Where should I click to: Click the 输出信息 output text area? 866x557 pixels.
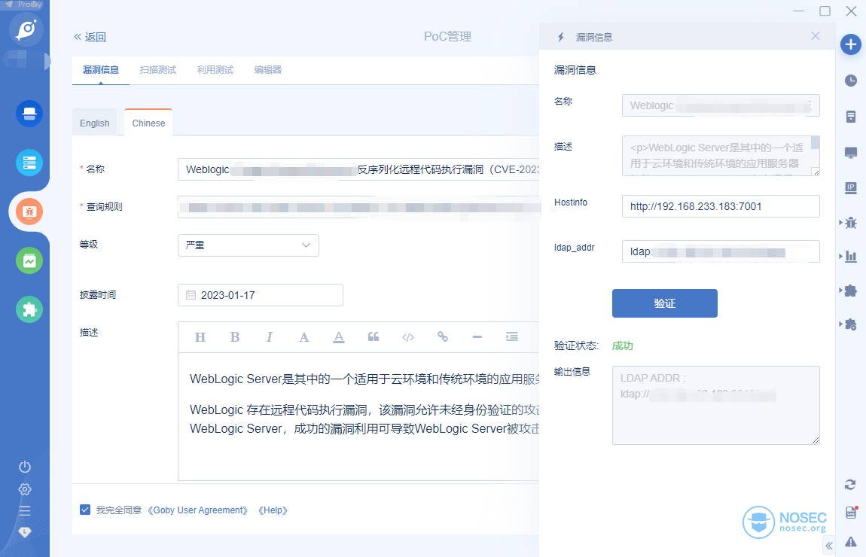click(716, 405)
